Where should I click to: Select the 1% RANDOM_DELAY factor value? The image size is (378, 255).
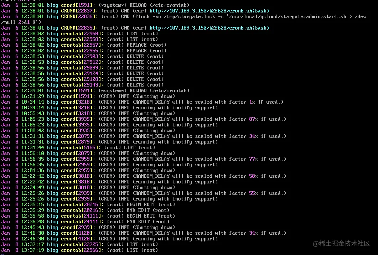click(252, 102)
